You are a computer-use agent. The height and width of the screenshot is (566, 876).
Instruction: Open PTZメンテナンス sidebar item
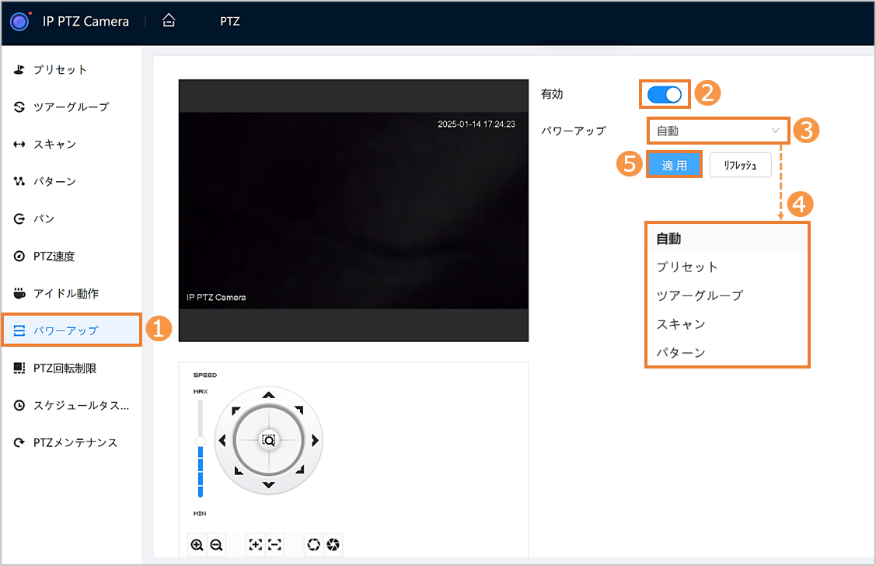pos(75,443)
